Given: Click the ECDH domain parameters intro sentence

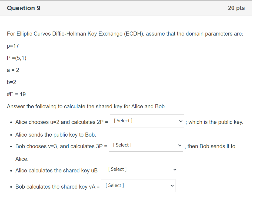Looking at the screenshot, I should pyautogui.click(x=125, y=34).
